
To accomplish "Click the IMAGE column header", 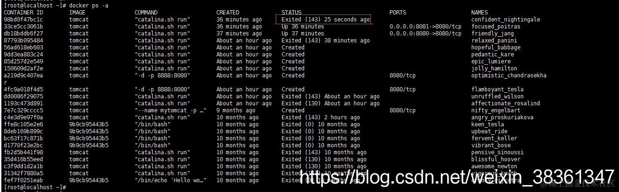I will (77, 13).
